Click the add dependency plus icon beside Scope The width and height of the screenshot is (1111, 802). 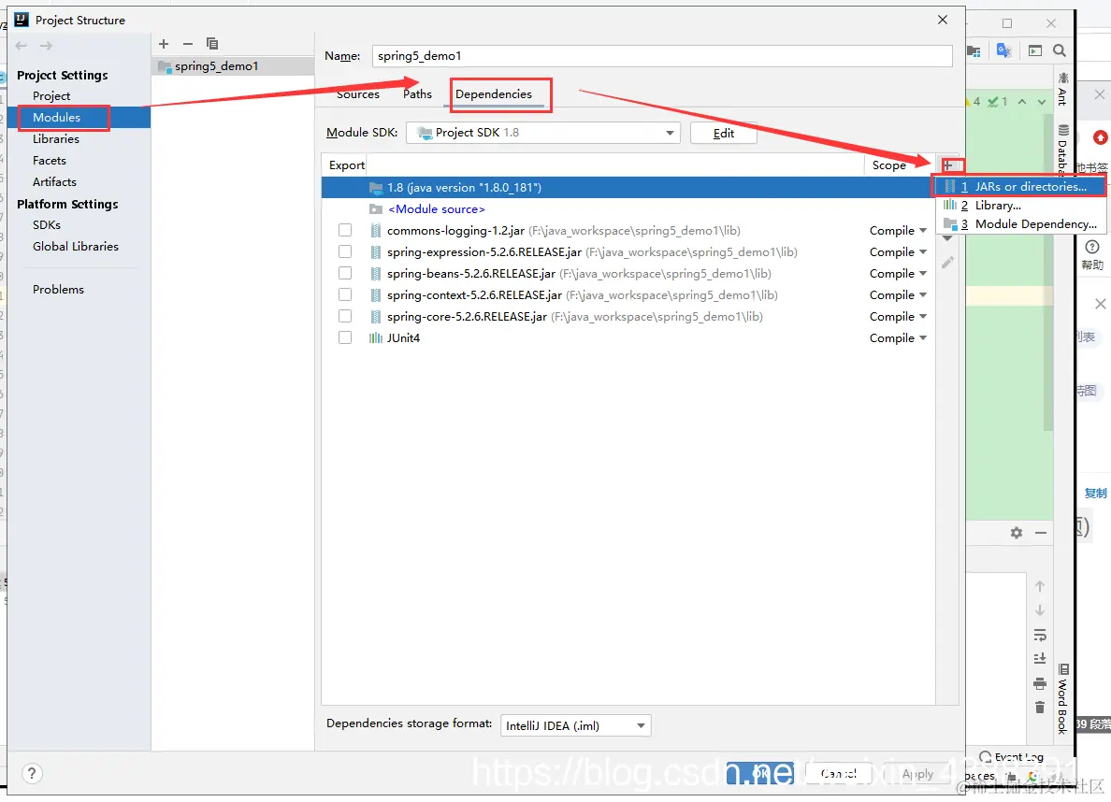pos(947,165)
